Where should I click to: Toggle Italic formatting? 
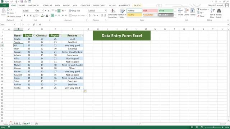[28, 15]
